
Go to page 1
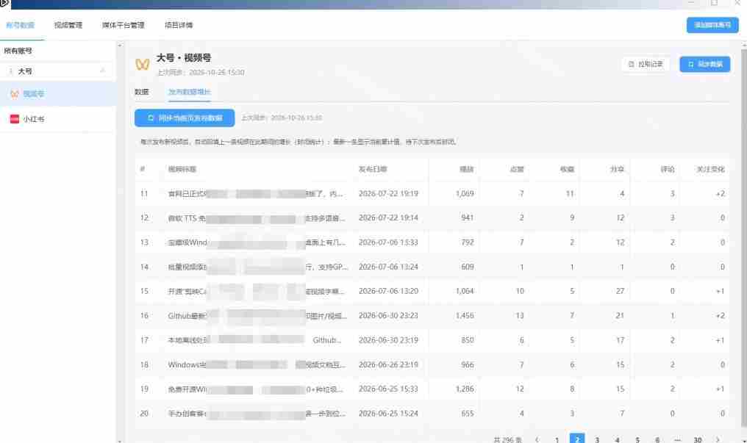[557, 439]
